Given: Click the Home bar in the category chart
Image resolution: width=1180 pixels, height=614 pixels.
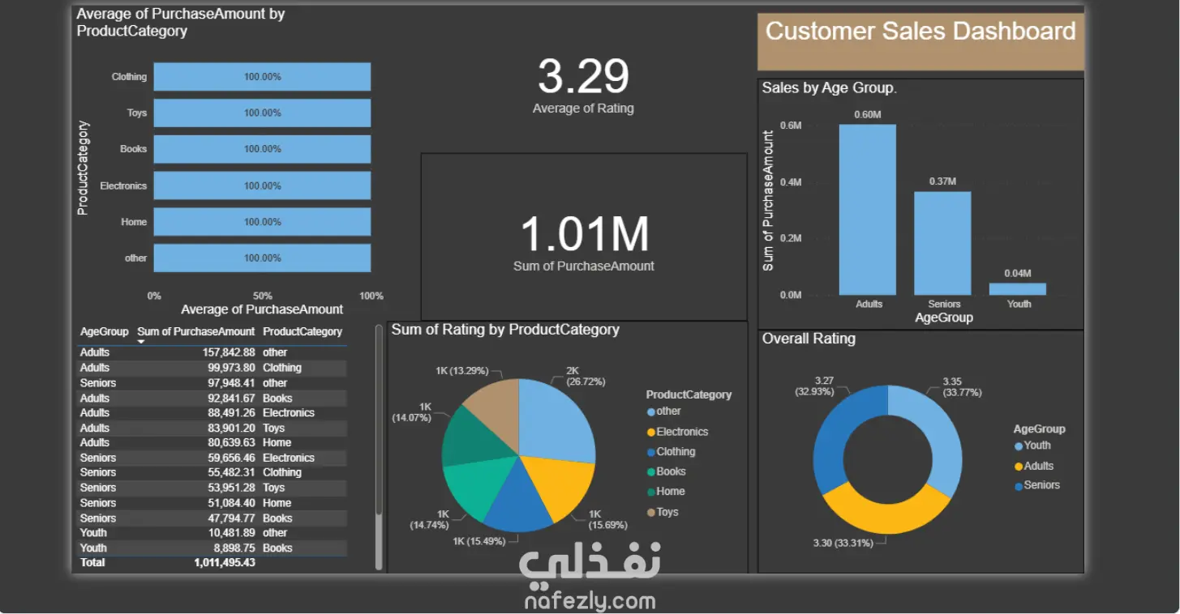Looking at the screenshot, I should click(x=262, y=222).
